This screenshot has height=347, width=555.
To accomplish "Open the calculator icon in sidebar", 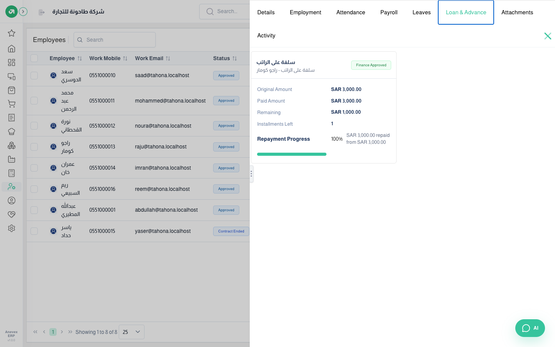I will [12, 173].
